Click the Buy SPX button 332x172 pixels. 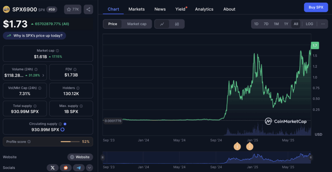coord(315,7)
